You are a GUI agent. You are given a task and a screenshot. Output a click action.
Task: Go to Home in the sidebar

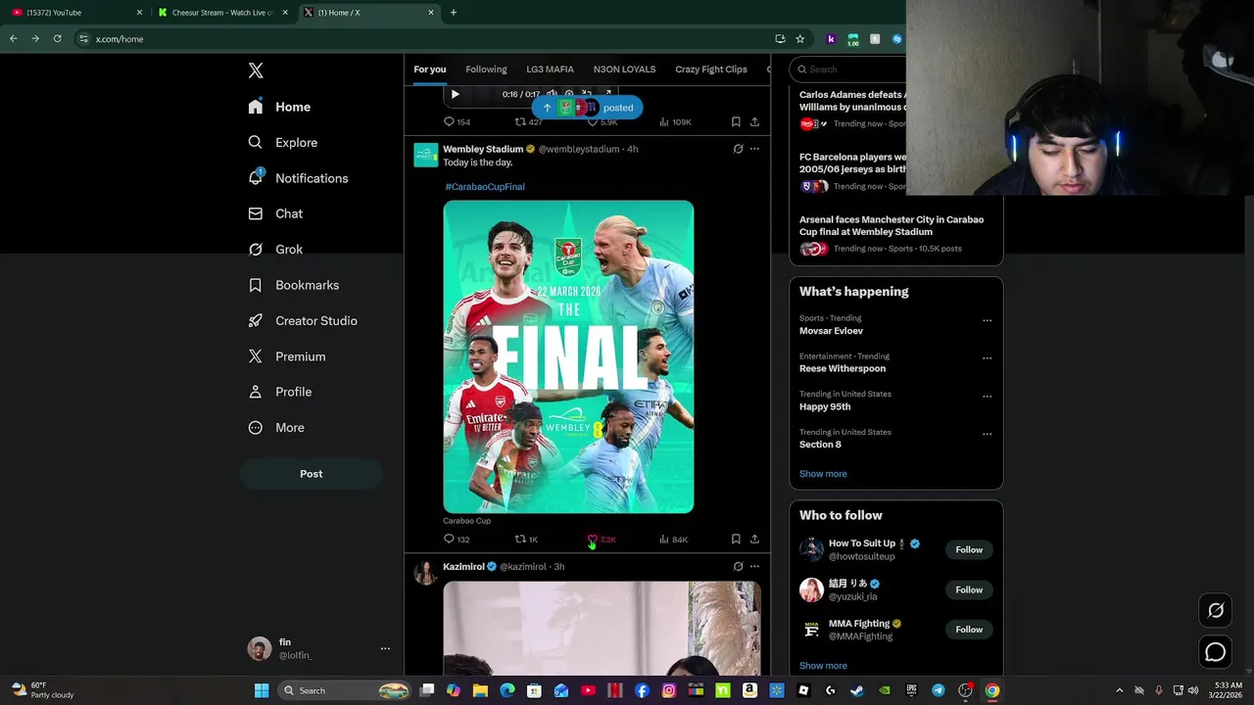click(x=280, y=107)
